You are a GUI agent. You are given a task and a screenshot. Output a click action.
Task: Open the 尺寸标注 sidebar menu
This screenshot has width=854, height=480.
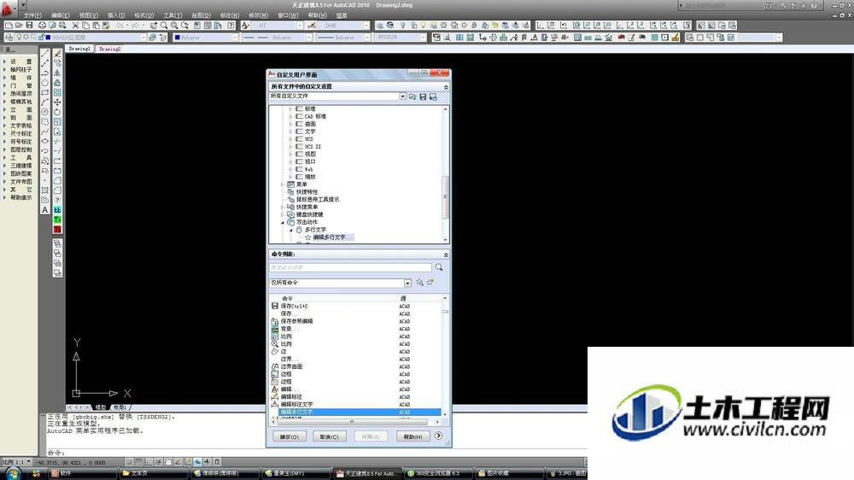[x=20, y=133]
